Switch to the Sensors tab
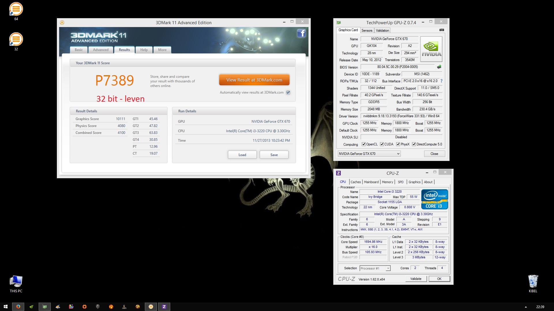The height and width of the screenshot is (311, 554). pyautogui.click(x=367, y=31)
